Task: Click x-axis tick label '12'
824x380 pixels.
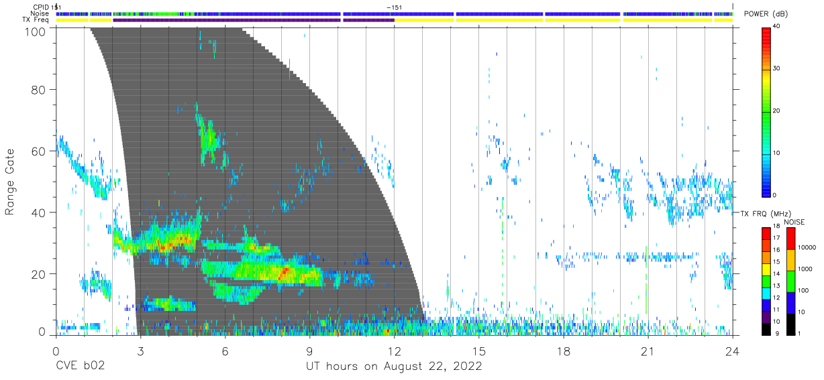Action: tap(394, 351)
